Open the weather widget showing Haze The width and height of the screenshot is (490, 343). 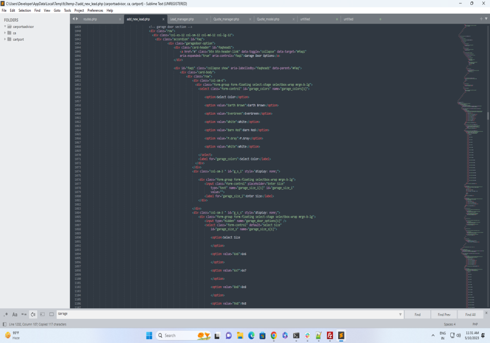(x=13, y=336)
